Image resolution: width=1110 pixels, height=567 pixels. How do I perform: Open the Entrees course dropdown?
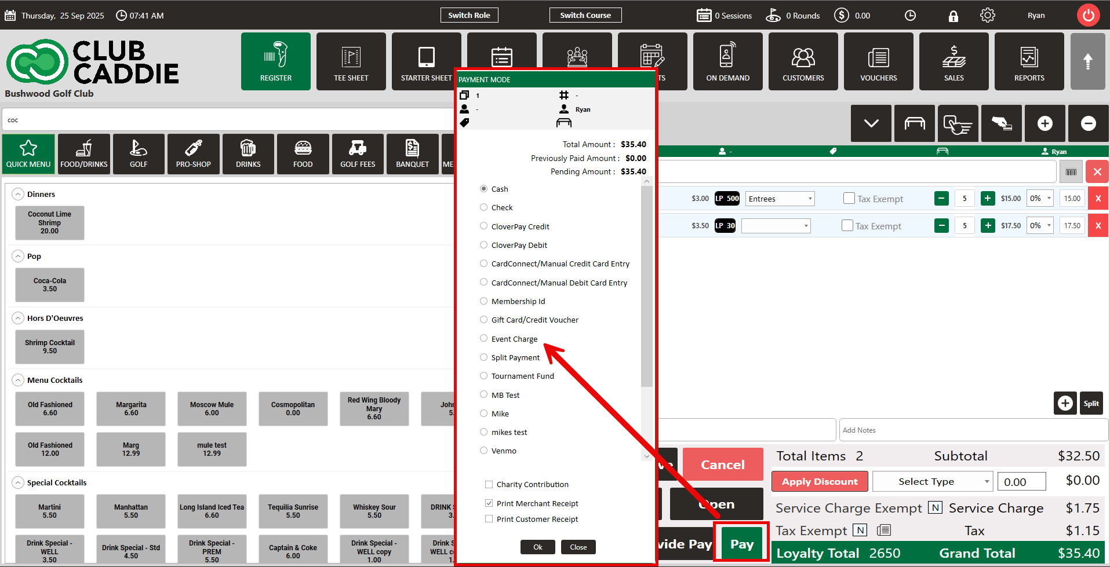(780, 199)
